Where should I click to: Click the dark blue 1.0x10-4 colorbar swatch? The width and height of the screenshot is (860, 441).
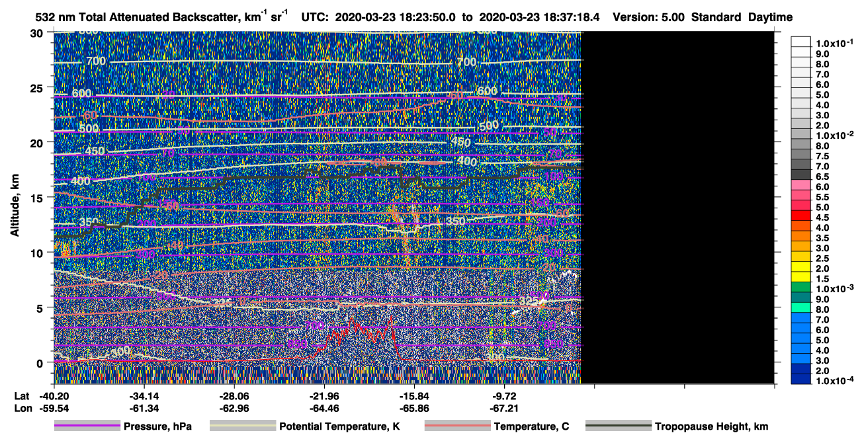pos(802,380)
